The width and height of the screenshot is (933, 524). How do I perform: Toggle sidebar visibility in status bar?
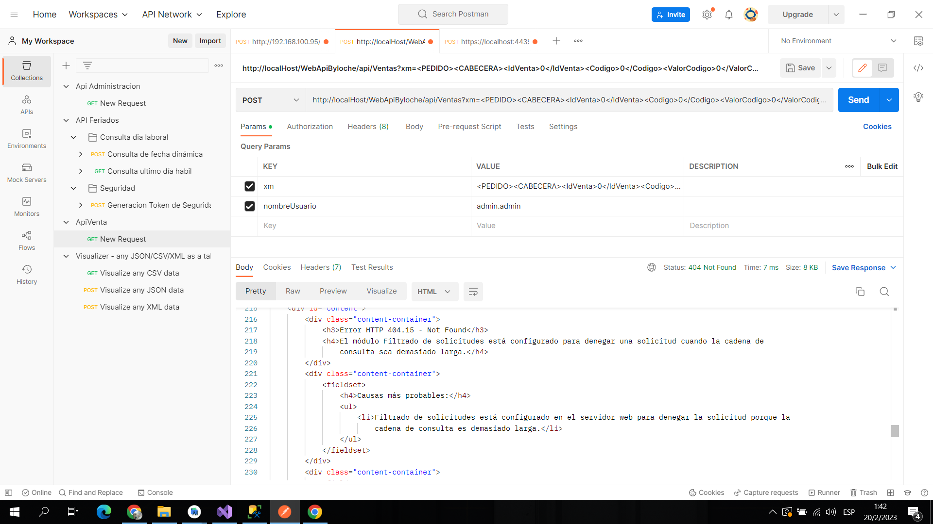pyautogui.click(x=8, y=492)
